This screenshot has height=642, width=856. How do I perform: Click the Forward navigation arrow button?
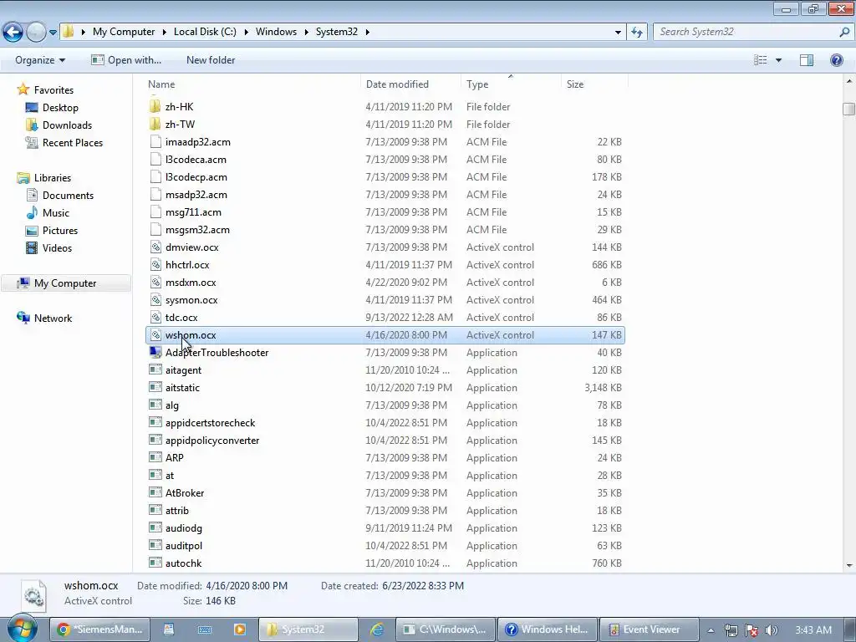(36, 33)
